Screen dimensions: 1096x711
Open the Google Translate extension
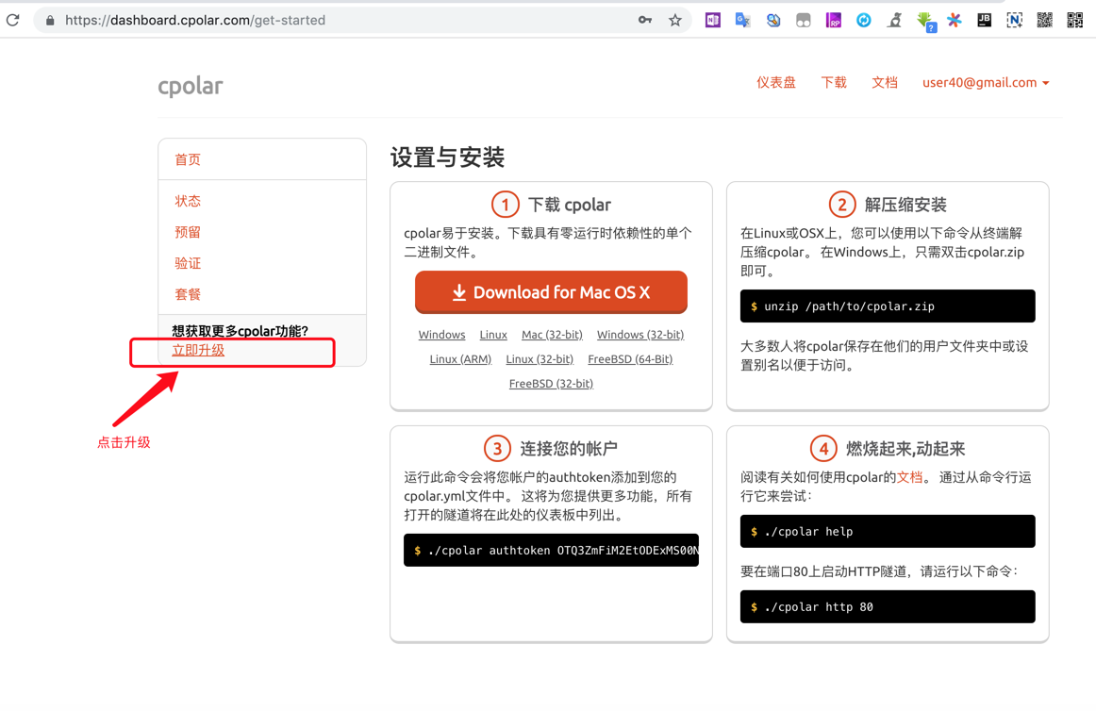(x=743, y=21)
